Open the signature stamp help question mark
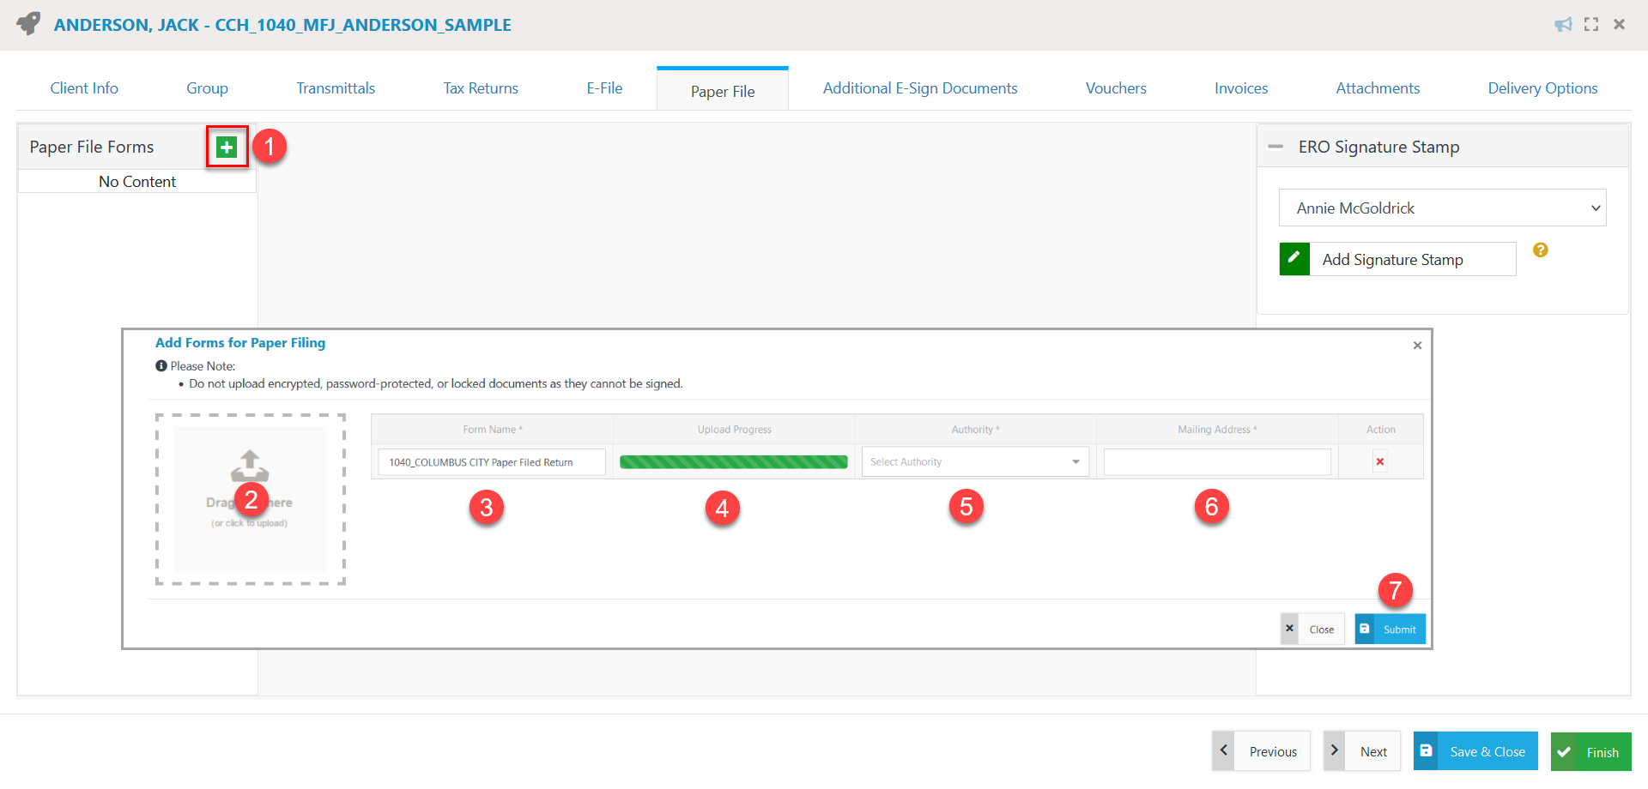This screenshot has width=1648, height=789. (x=1541, y=250)
